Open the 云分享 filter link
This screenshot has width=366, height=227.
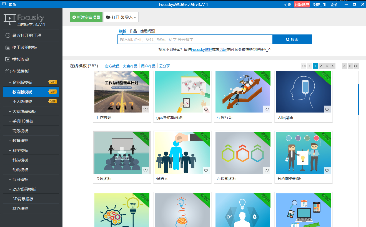[164, 66]
